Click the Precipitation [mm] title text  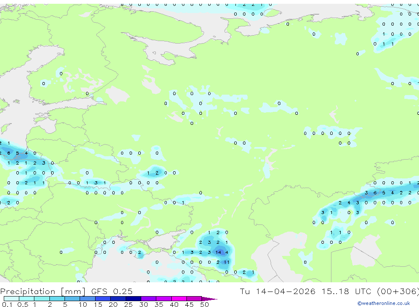[43, 291]
